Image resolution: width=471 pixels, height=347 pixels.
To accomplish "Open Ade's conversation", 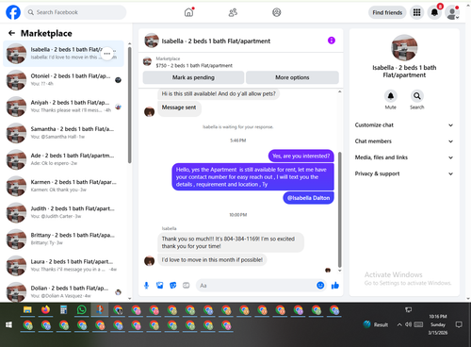I will [64, 159].
